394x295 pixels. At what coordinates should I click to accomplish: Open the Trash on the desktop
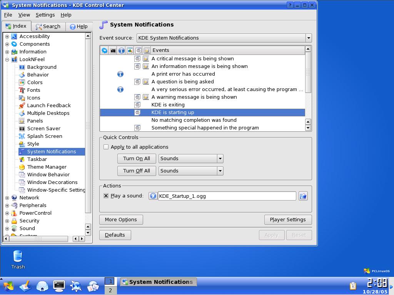pyautogui.click(x=18, y=260)
